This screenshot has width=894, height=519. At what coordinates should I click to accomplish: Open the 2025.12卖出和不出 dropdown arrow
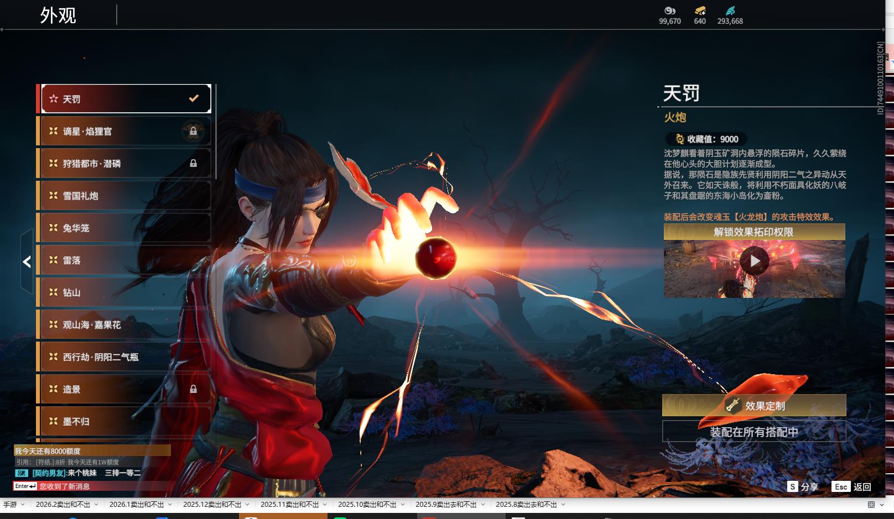[247, 505]
